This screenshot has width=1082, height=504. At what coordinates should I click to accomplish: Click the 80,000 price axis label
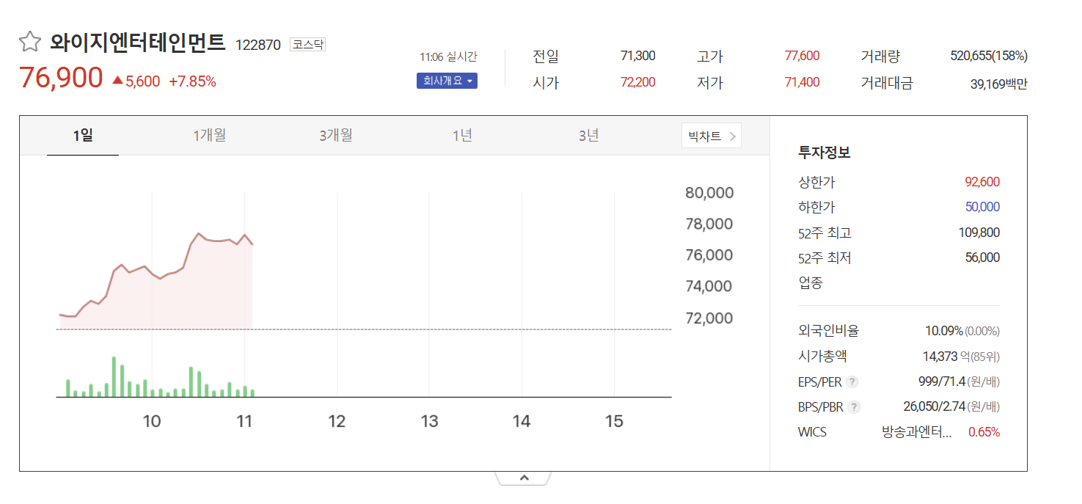(x=709, y=193)
